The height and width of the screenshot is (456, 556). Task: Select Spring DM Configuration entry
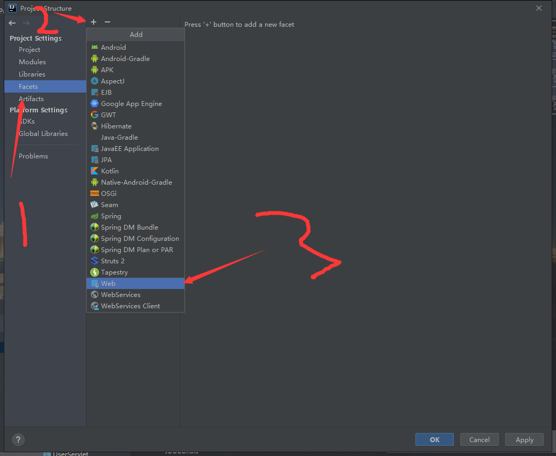135,239
